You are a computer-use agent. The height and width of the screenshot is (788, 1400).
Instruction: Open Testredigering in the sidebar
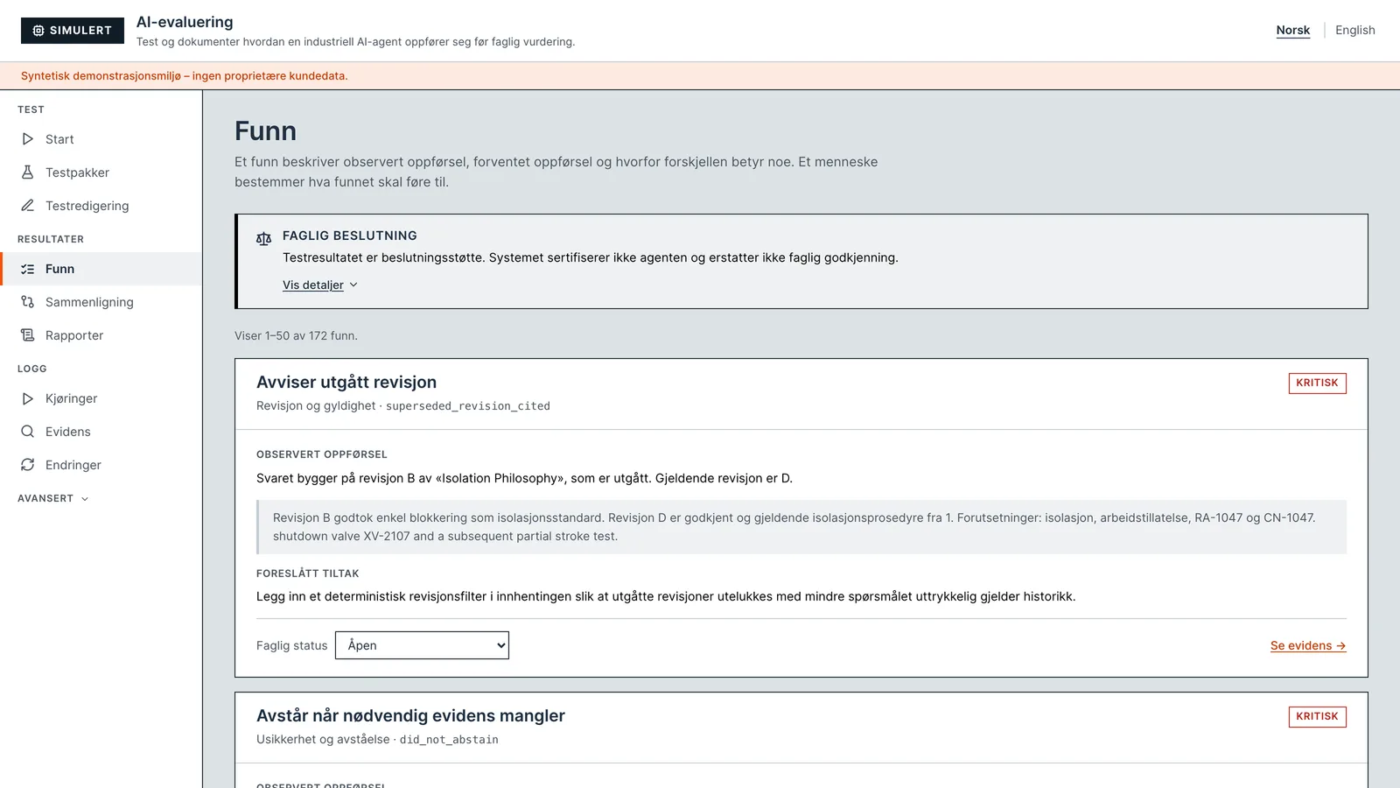[101, 206]
